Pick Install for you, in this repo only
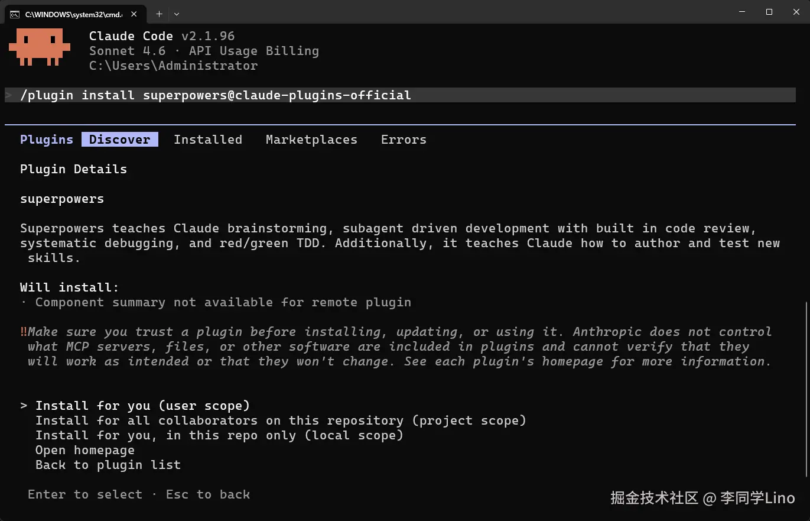810x521 pixels. 219,435
